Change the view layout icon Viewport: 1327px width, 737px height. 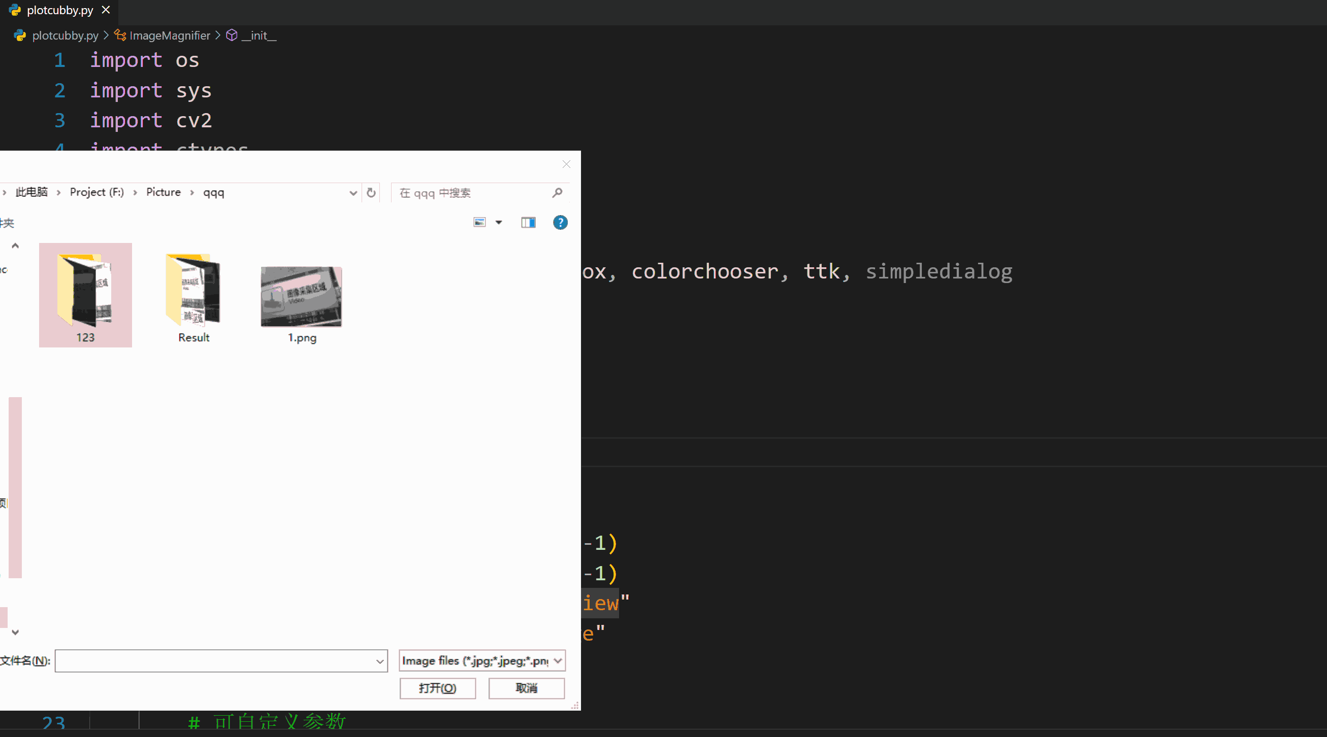(479, 222)
